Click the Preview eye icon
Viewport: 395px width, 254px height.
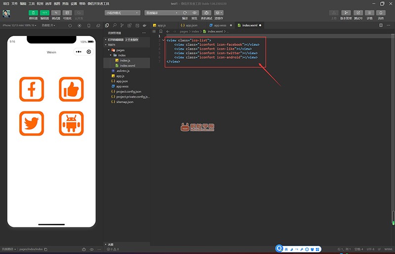(x=195, y=13)
